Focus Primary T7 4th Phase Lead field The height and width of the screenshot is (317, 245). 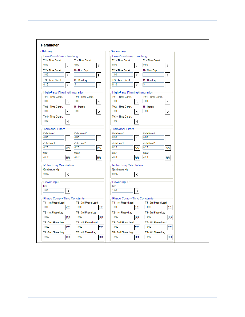point(87,227)
